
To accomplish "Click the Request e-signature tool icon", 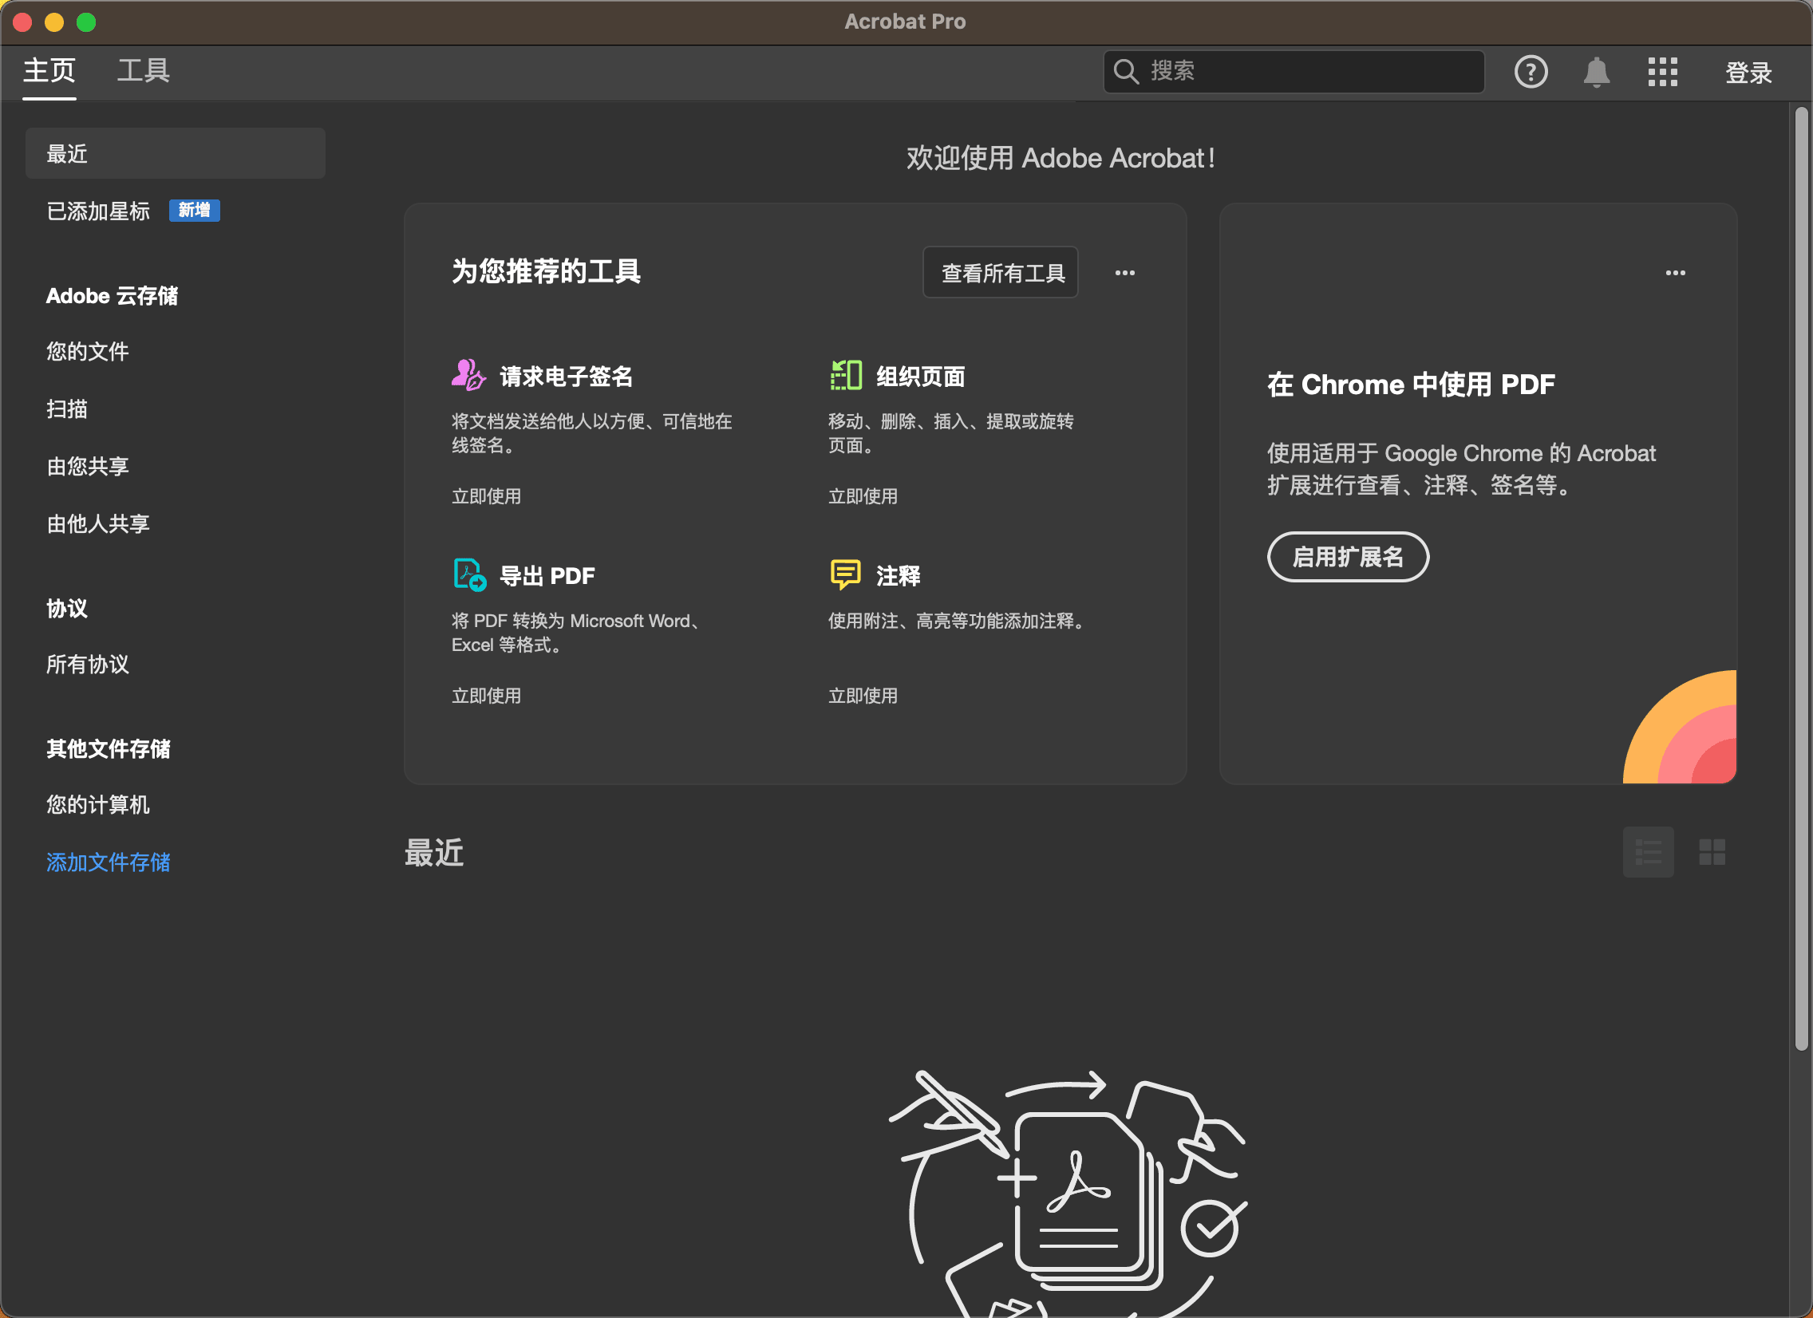I will pyautogui.click(x=468, y=375).
